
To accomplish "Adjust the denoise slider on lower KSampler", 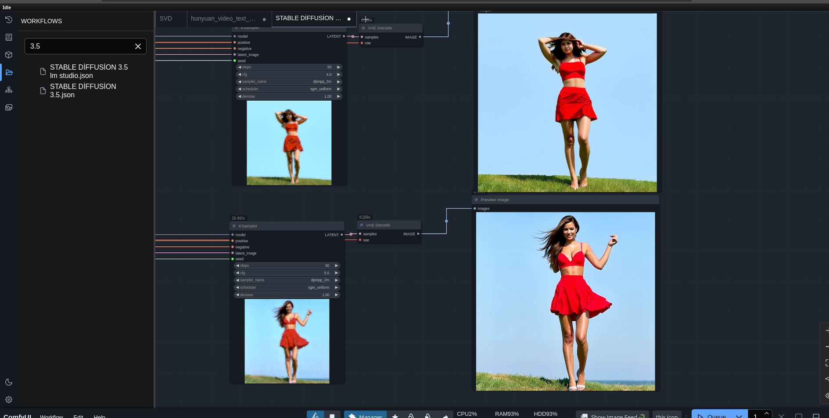I will point(287,295).
